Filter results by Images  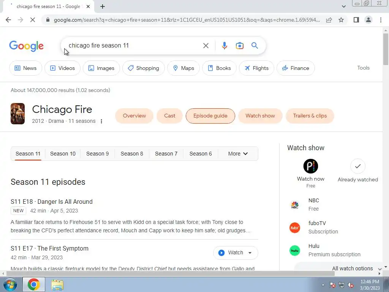[x=101, y=68]
